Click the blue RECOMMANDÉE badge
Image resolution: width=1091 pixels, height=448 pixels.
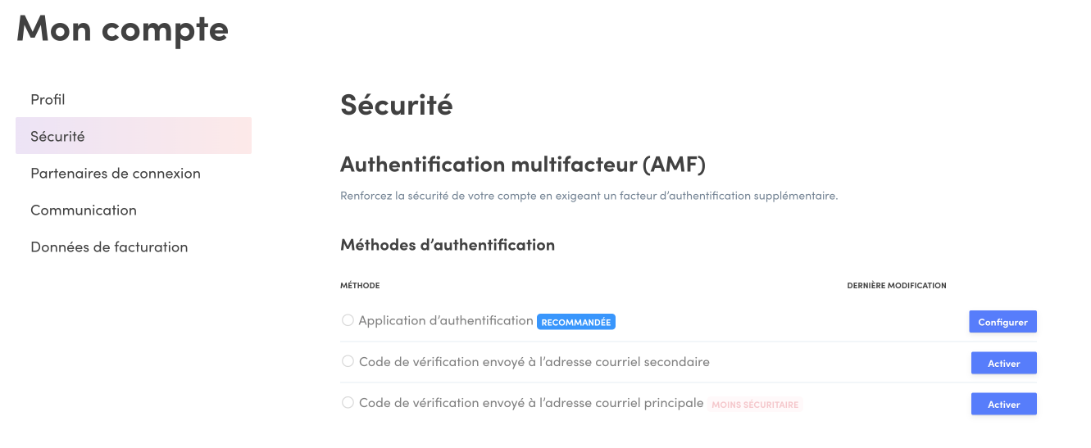[x=576, y=322]
